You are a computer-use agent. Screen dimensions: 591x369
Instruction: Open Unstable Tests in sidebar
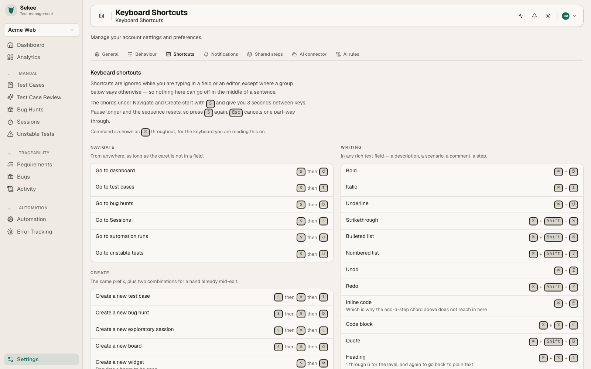pyautogui.click(x=41, y=134)
